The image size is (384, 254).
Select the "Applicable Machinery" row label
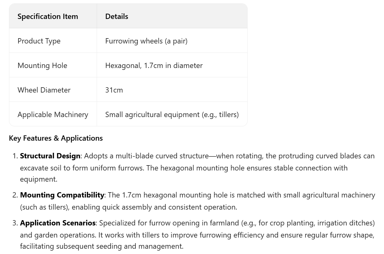[x=53, y=115]
